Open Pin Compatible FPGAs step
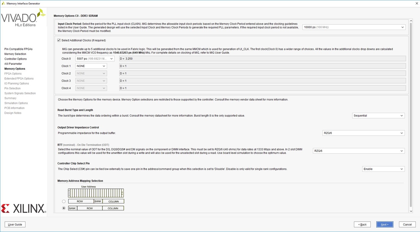 click(x=18, y=49)
